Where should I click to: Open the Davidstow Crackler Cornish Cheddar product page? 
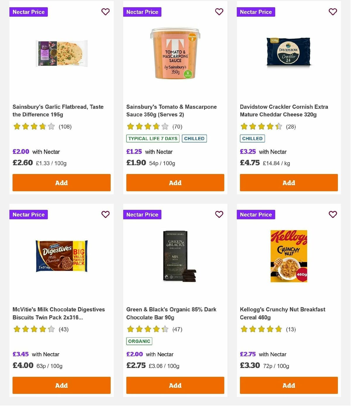[283, 111]
